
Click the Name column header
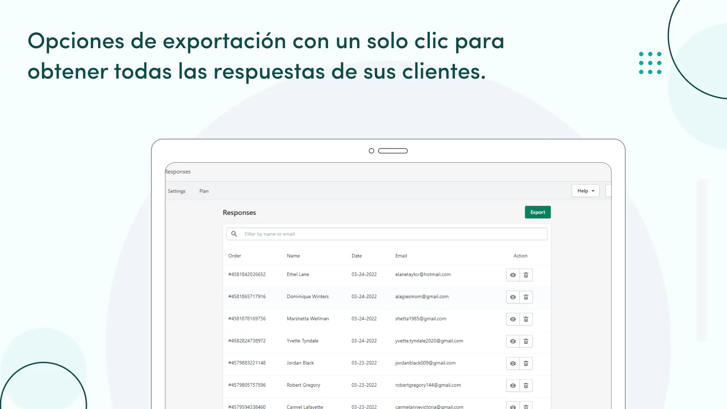click(x=293, y=256)
